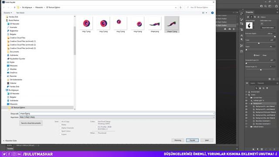Toggle visibility of Infinite Light 1
This screenshot has height=157, width=279.
tap(246, 101)
